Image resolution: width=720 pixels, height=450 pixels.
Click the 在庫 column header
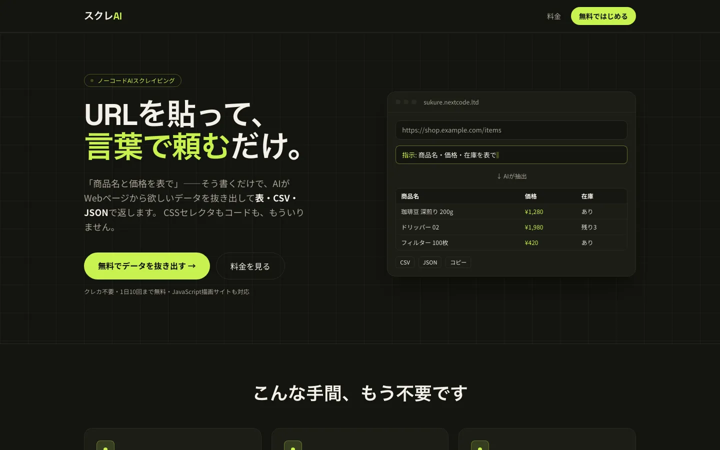pyautogui.click(x=587, y=196)
